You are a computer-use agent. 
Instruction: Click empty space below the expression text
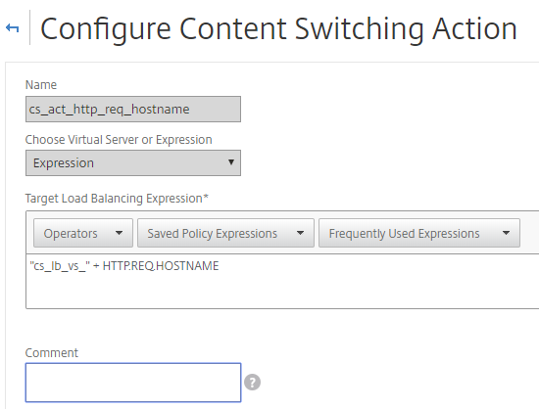pos(282,292)
